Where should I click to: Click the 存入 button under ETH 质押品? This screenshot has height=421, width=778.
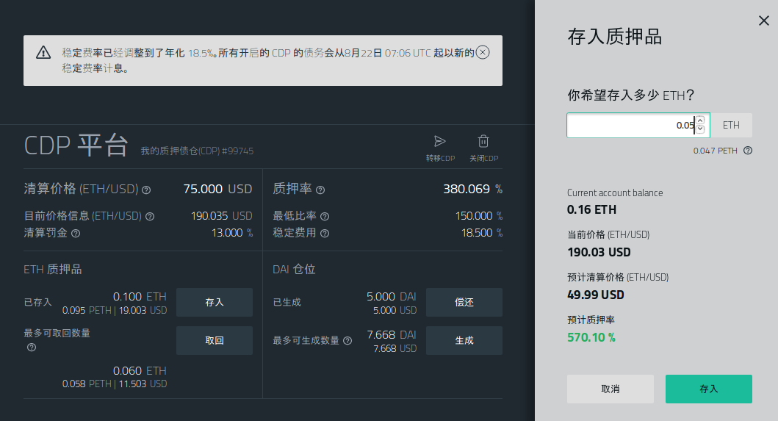pos(215,303)
